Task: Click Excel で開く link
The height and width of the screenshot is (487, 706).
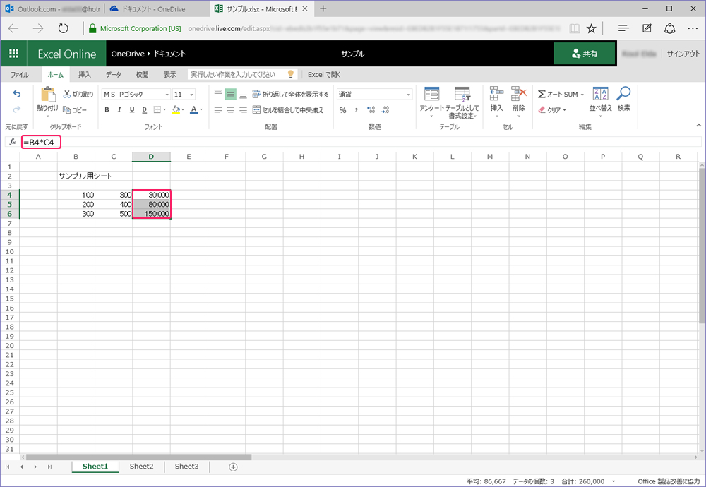Action: [324, 74]
